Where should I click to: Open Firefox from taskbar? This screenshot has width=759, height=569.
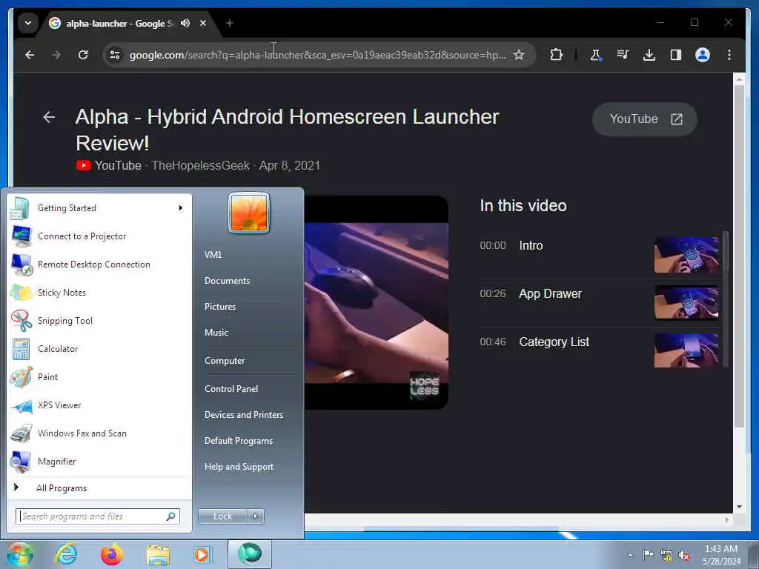tap(112, 555)
